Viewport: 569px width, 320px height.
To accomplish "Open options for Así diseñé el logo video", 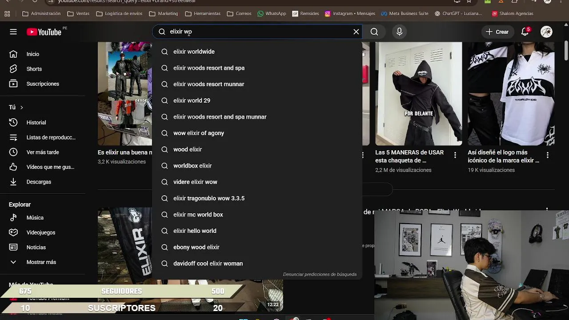I will pyautogui.click(x=547, y=155).
